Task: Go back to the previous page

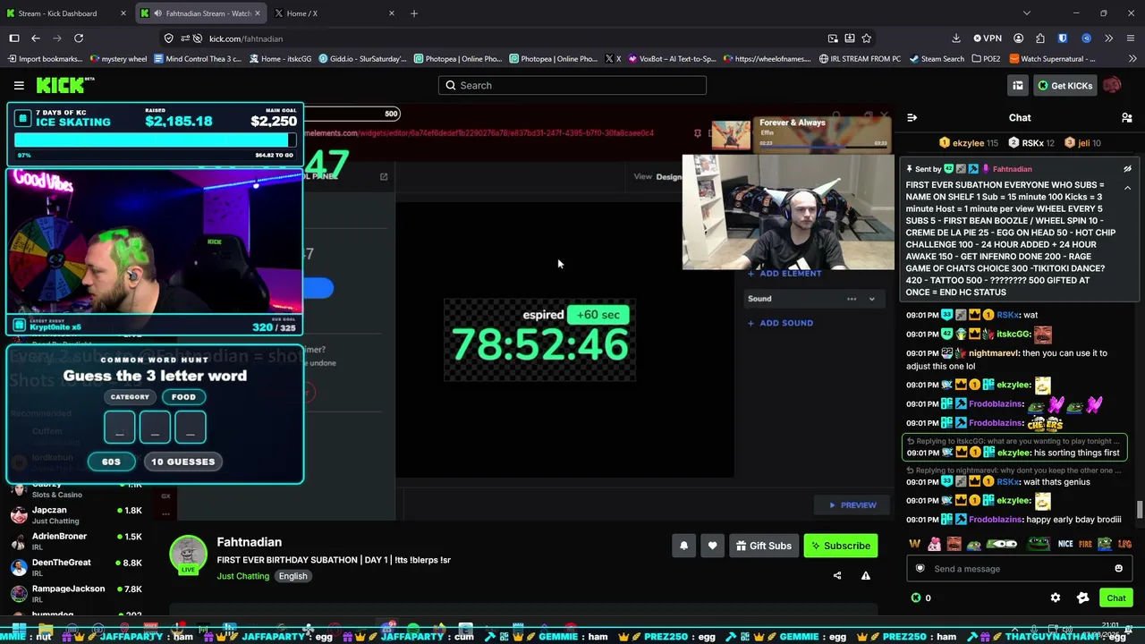Action: pyautogui.click(x=36, y=38)
